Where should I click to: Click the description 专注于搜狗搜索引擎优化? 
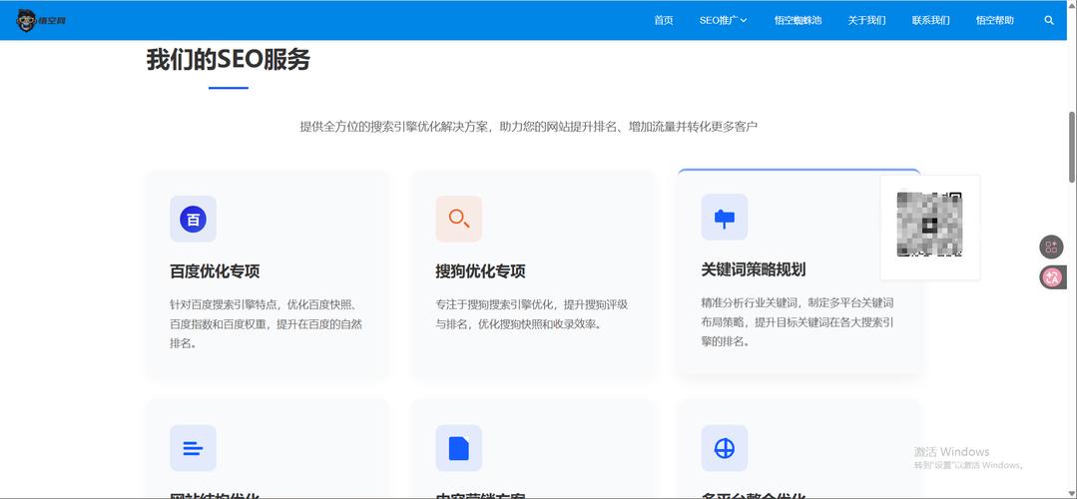pos(532,314)
